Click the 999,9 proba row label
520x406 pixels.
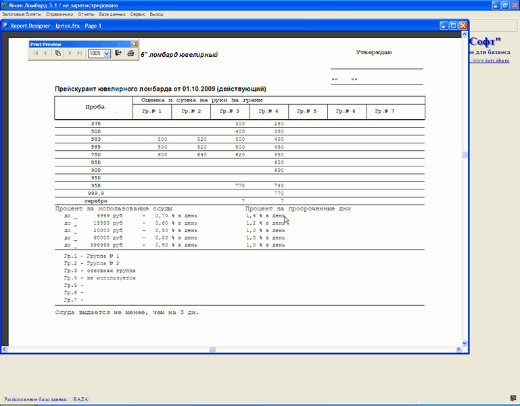[x=96, y=194]
